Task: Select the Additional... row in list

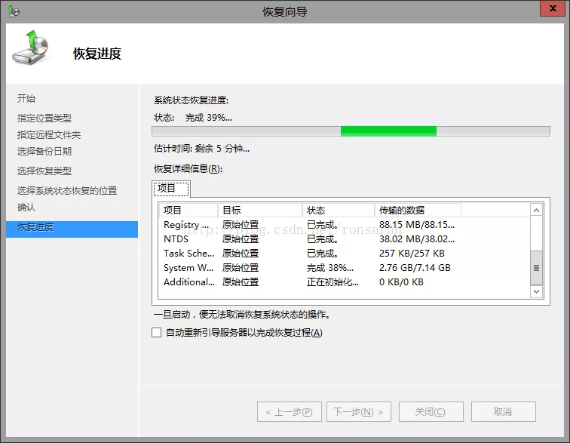Action: [x=188, y=282]
